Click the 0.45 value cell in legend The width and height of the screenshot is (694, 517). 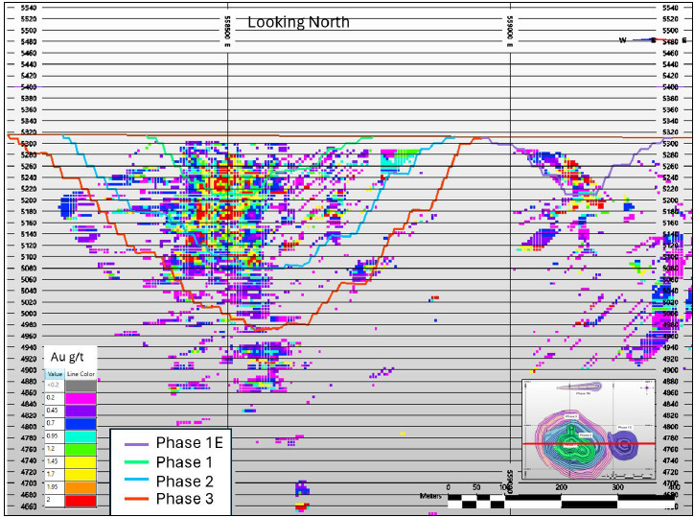56,411
